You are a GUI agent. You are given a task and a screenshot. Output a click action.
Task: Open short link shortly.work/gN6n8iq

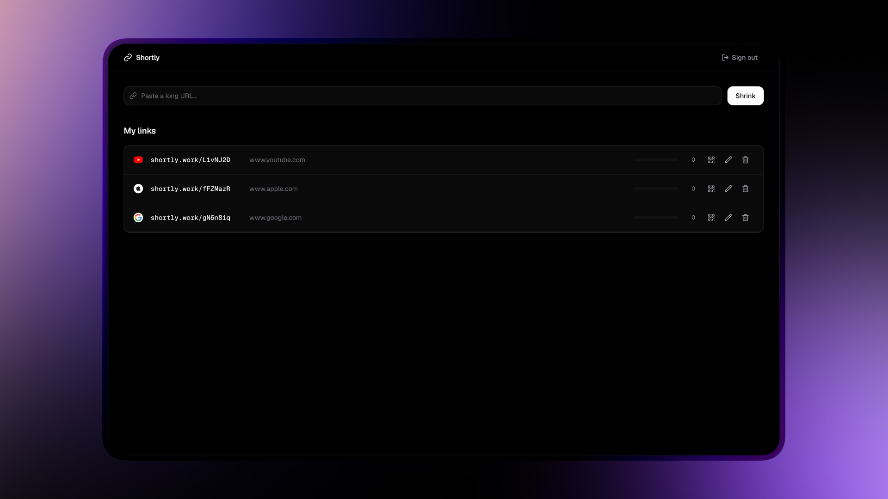191,218
